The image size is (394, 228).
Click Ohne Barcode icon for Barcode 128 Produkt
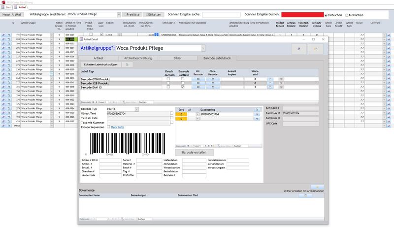pos(213,83)
